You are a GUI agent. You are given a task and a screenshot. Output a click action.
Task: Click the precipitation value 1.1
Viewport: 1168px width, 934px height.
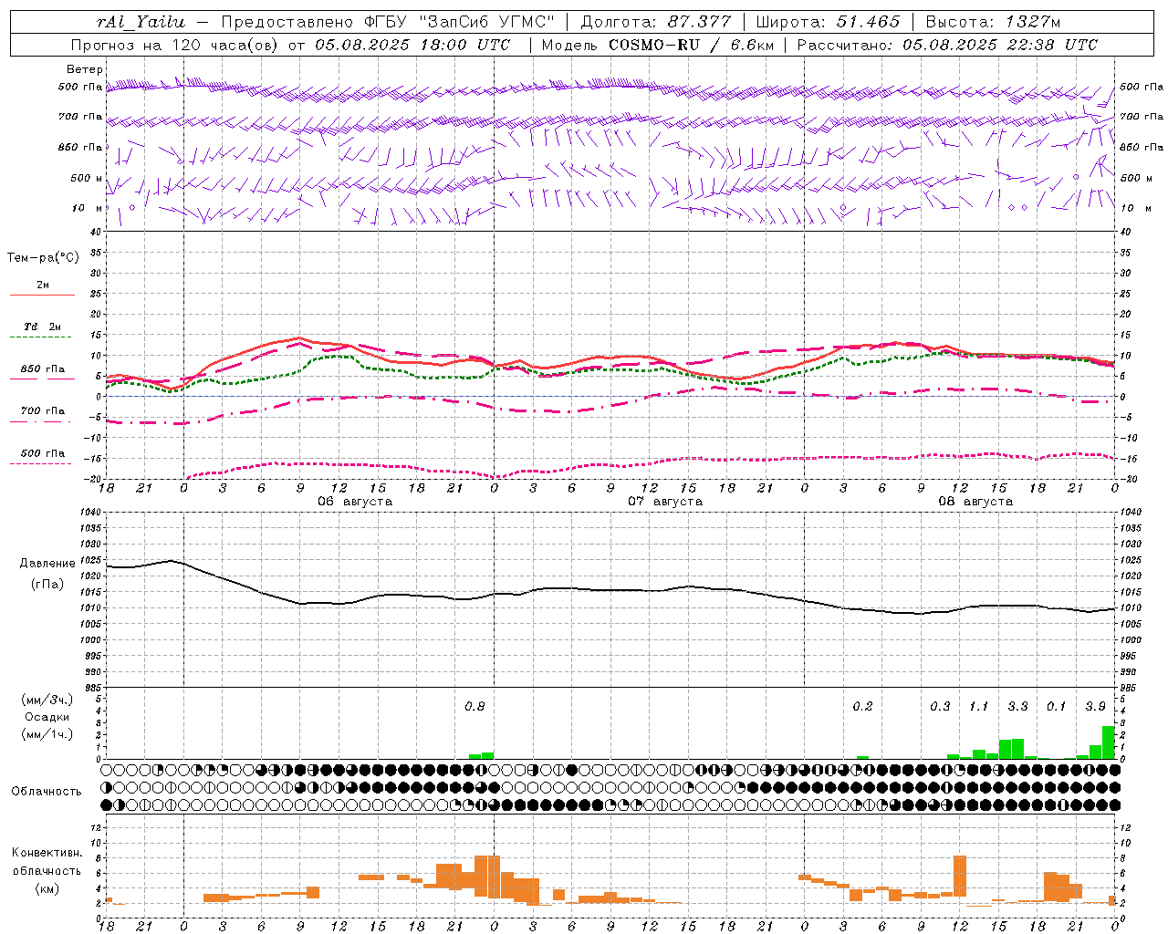point(978,706)
